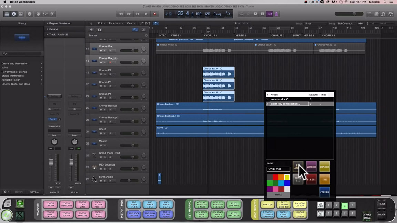
Task: Open the Library button in the control bar
Action: coord(7,14)
